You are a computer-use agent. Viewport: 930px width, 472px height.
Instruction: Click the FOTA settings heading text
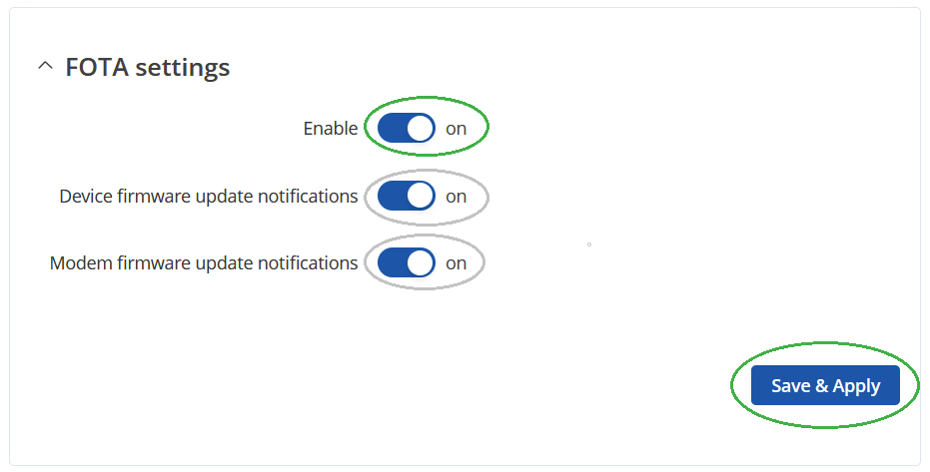[x=148, y=67]
